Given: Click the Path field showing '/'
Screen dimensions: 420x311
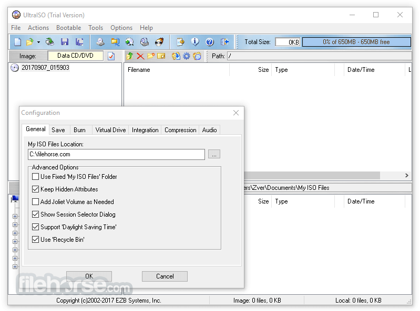Looking at the screenshot, I should 319,56.
